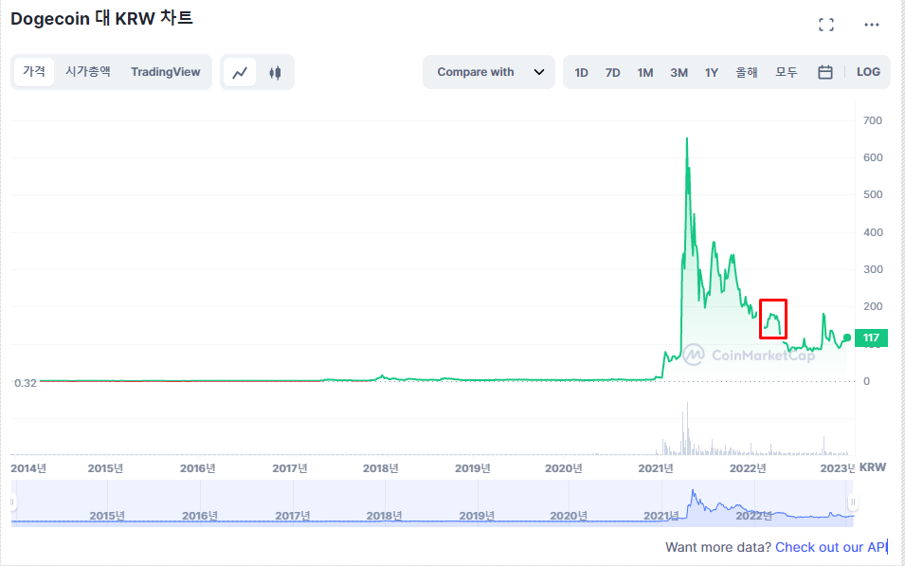Set range to 7D
The width and height of the screenshot is (905, 566).
pyautogui.click(x=612, y=72)
